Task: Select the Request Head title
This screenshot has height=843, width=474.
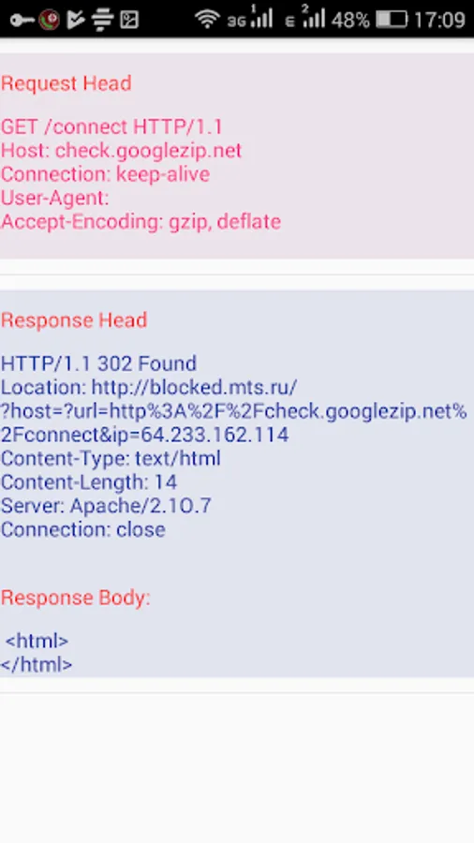Action: coord(67,83)
